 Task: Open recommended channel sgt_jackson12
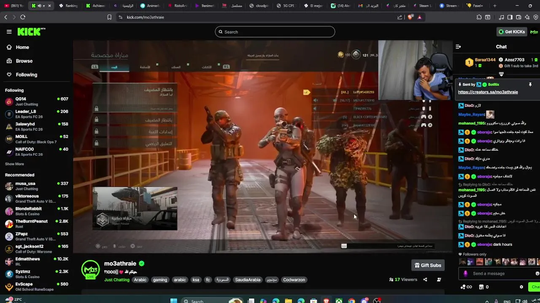36,249
